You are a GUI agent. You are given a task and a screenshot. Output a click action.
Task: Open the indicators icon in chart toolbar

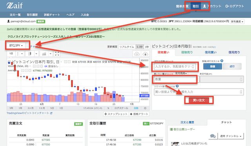[44, 54]
